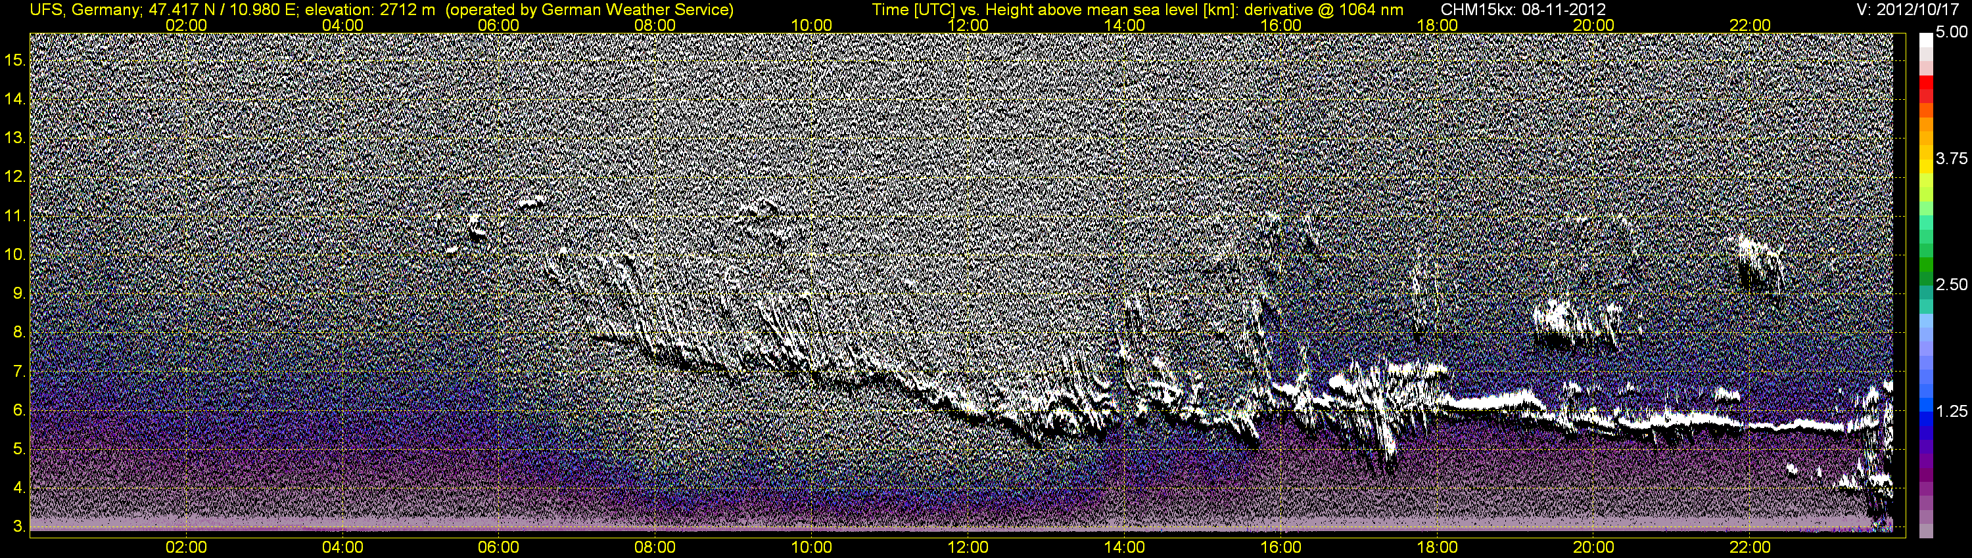
Task: Click the colorbar value 2.50
Action: pyautogui.click(x=1952, y=284)
